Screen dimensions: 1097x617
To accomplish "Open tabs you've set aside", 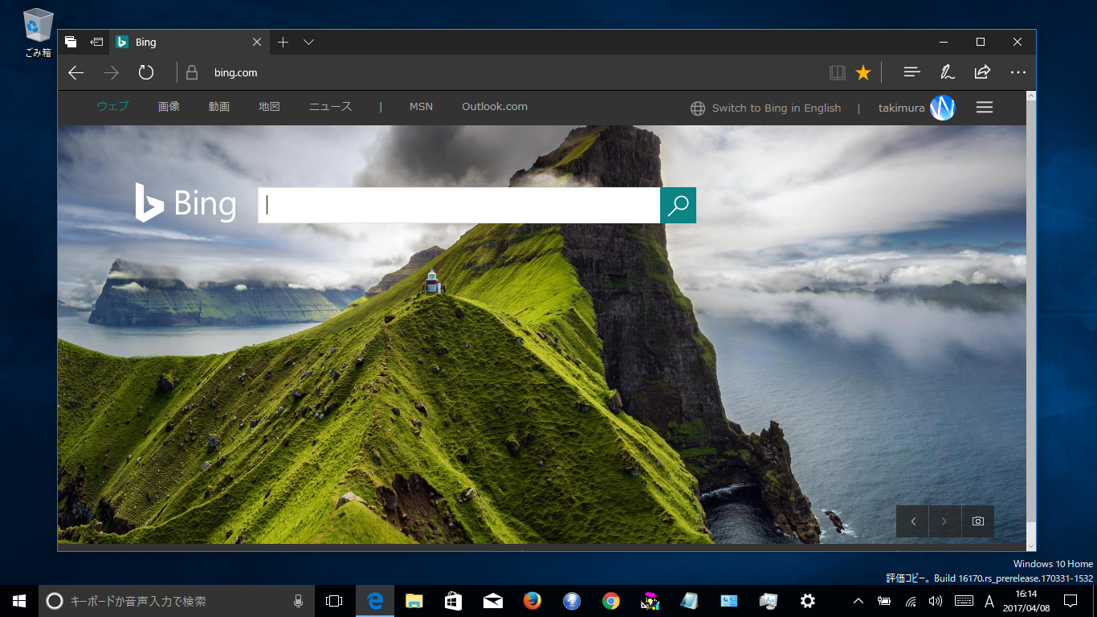I will point(71,42).
